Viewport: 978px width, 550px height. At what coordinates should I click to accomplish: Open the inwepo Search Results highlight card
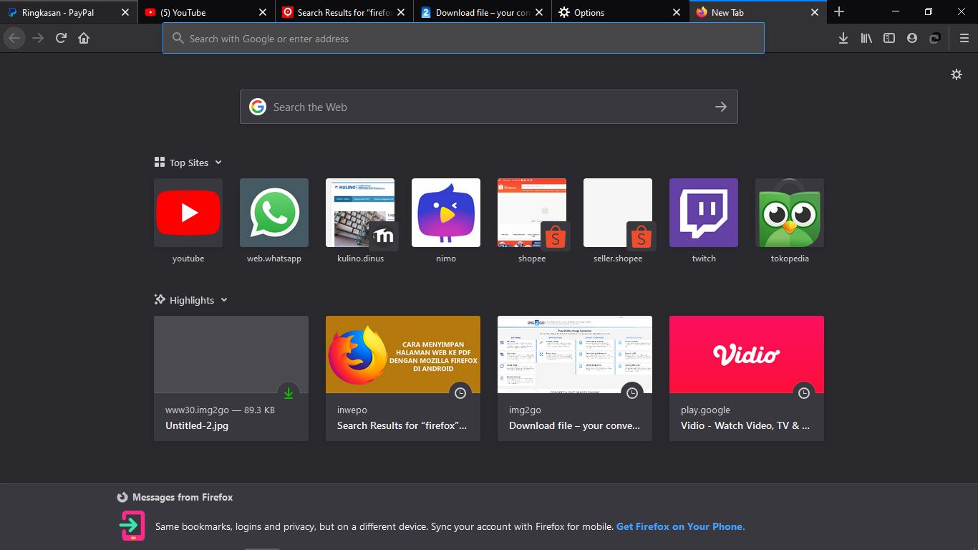(x=403, y=378)
